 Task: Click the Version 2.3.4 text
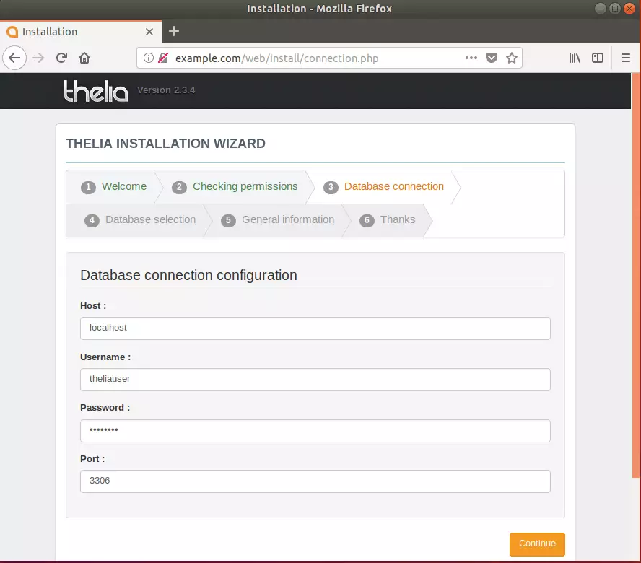(x=166, y=90)
